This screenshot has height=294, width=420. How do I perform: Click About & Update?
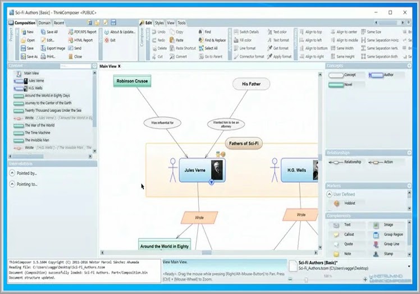pyautogui.click(x=120, y=32)
